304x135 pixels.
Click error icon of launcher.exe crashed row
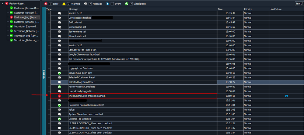60,96
